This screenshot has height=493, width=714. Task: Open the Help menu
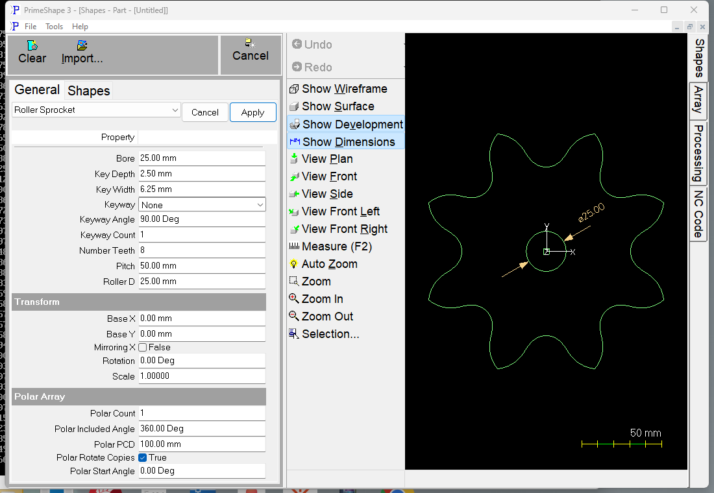80,27
